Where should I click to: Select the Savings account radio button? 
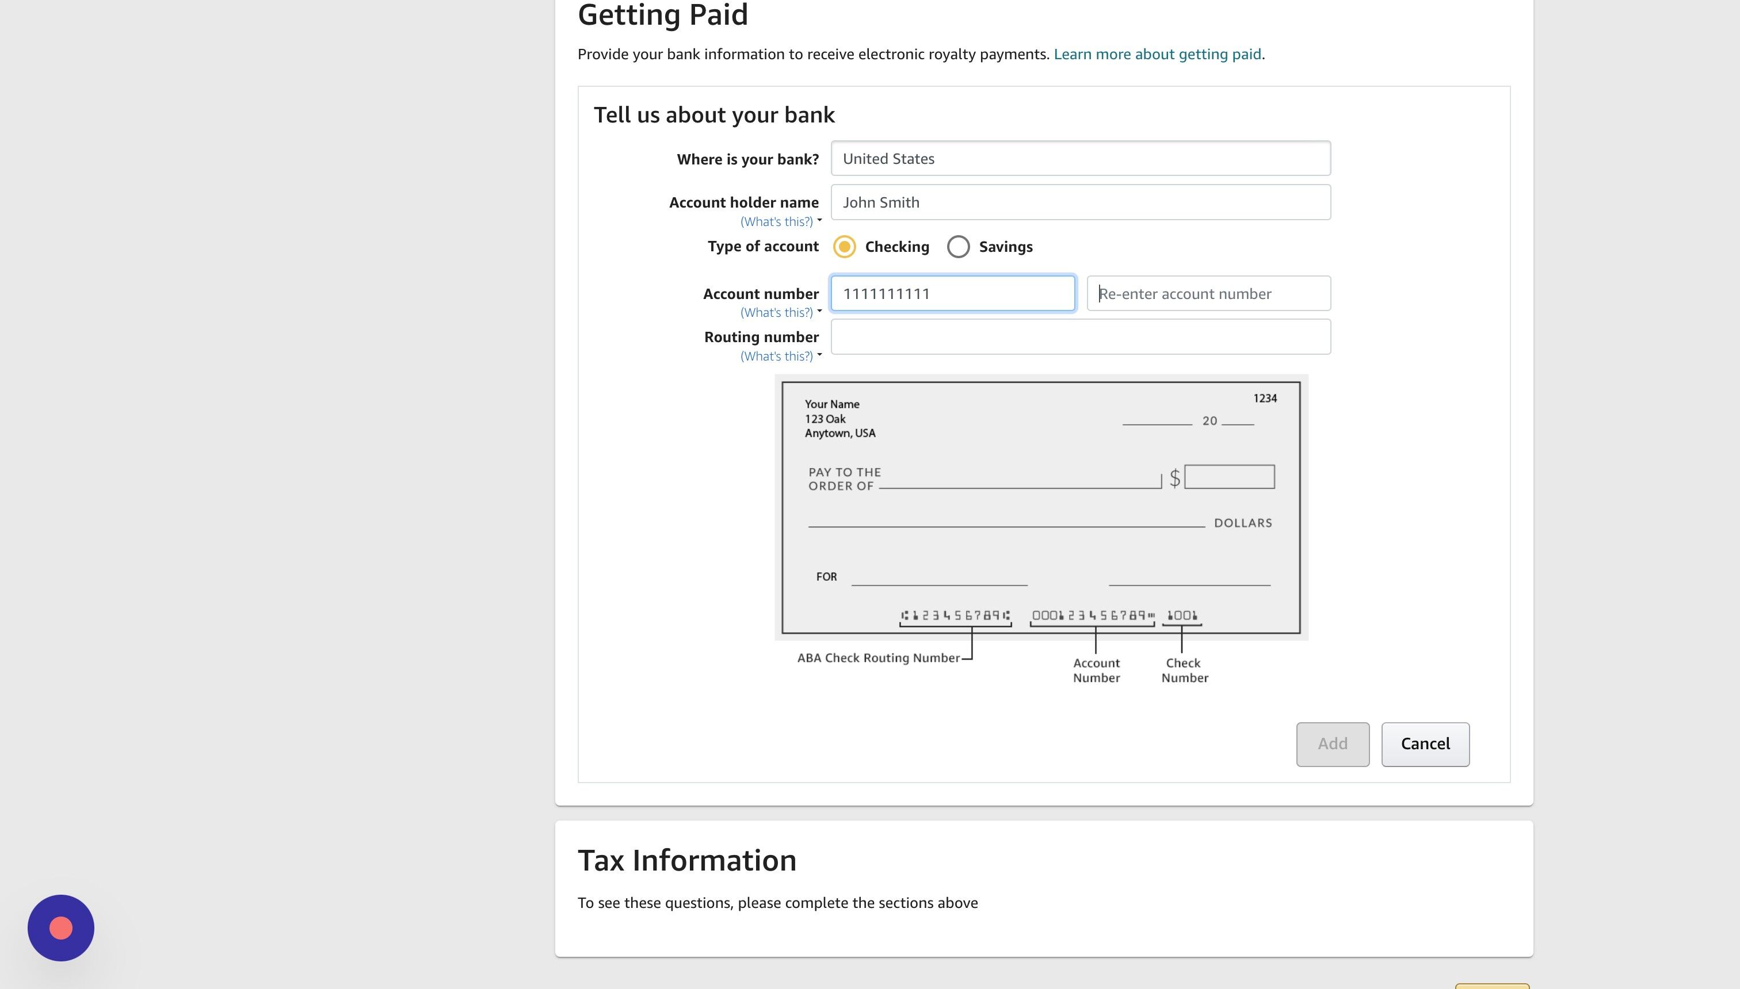click(x=959, y=247)
